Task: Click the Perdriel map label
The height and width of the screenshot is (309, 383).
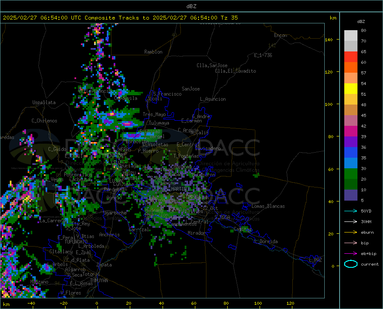Action: (x=114, y=189)
